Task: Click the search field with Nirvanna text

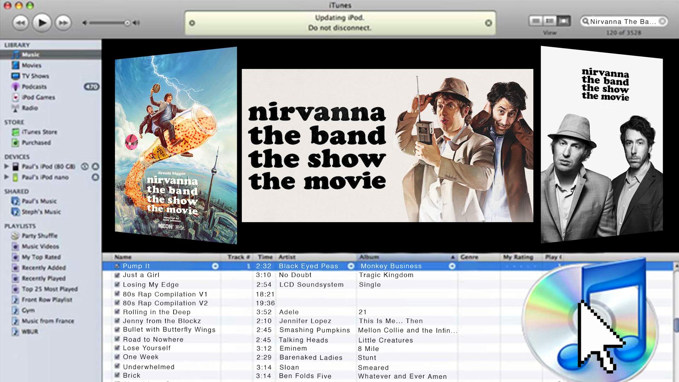Action: 624,22
